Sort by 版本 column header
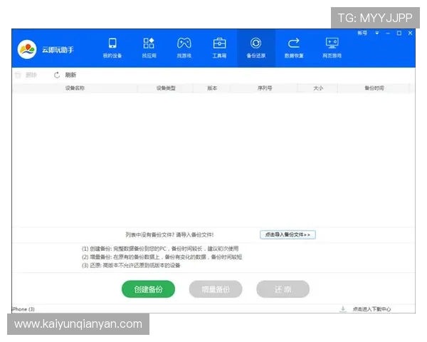 tap(212, 88)
